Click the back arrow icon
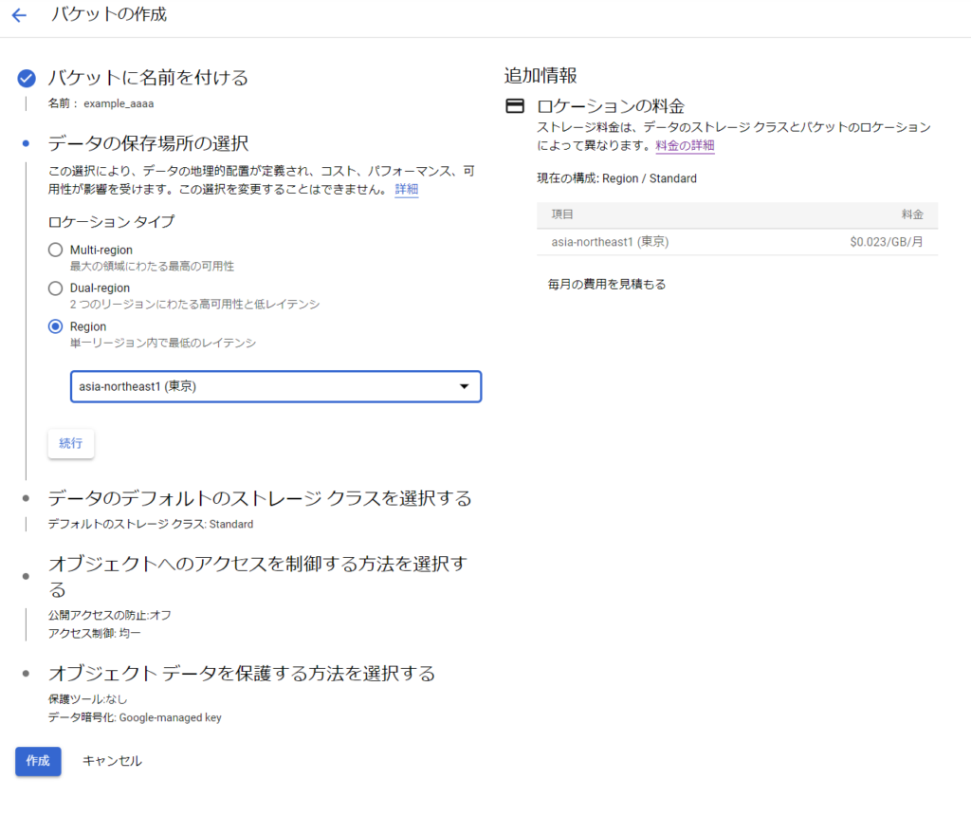This screenshot has height=817, width=971. click(x=19, y=15)
